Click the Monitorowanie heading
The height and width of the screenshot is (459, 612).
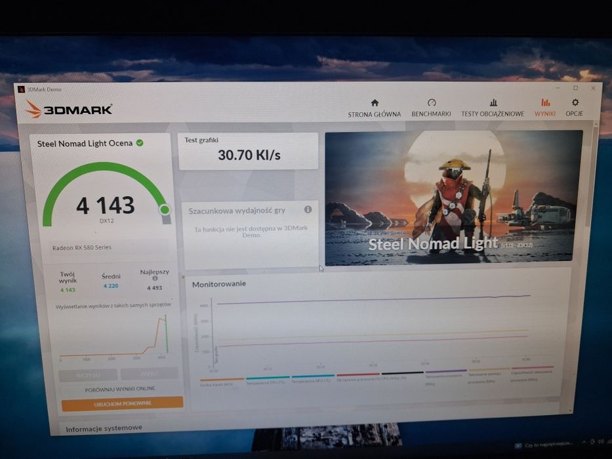[x=219, y=284]
